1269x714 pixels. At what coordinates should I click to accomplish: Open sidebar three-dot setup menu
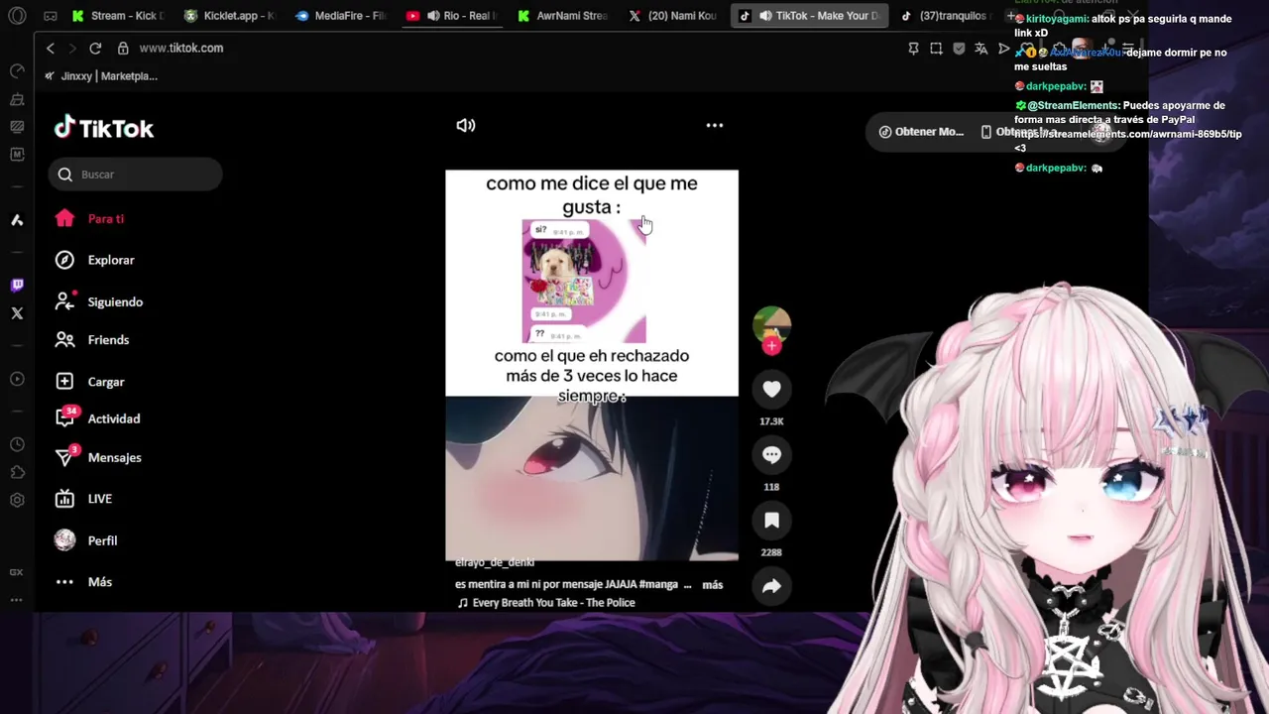(17, 600)
